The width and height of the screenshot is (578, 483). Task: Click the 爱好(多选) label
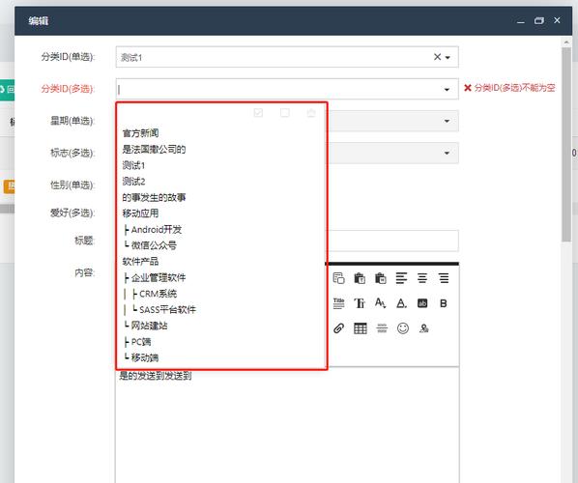[x=72, y=213]
